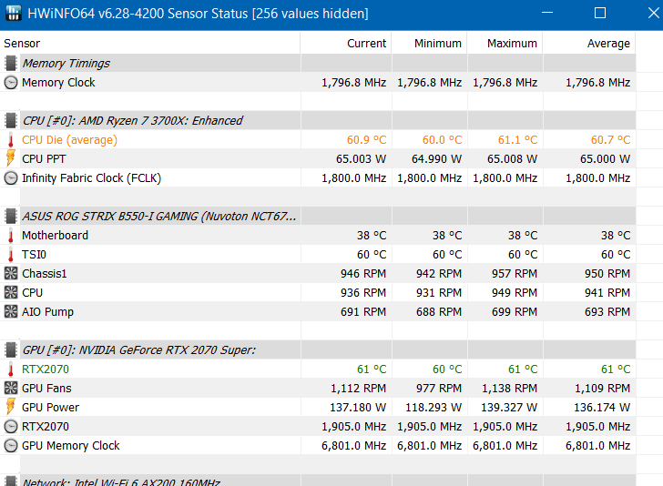The image size is (663, 486).
Task: Click the Average column header
Action: (589, 43)
